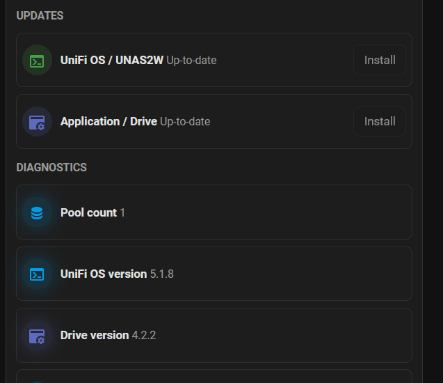Screen dimensions: 443x383
Task: Install the Application / Drive update
Action: coord(380,121)
